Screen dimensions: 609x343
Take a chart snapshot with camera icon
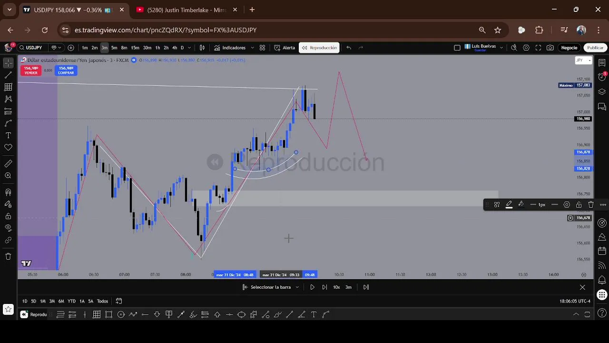coord(550,48)
